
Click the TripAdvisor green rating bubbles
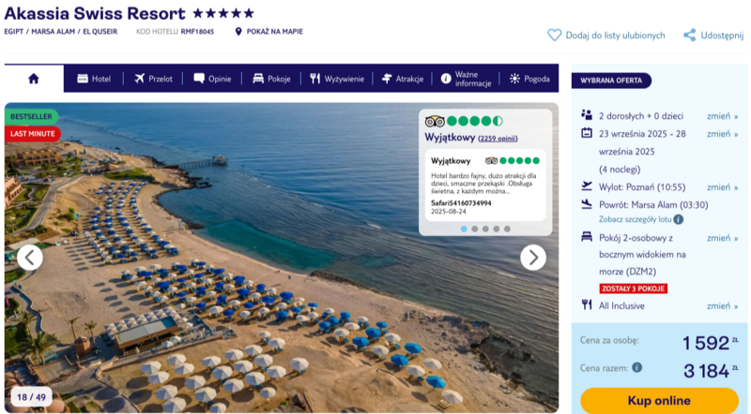(x=474, y=121)
